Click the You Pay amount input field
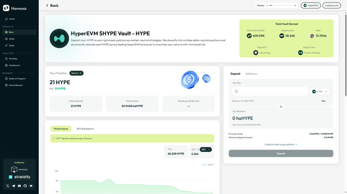347x194 pixels. tap(270, 91)
